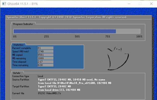This screenshot has width=157, height=100.
Task: Click the 100% progress scale marker
Action: point(139,36)
